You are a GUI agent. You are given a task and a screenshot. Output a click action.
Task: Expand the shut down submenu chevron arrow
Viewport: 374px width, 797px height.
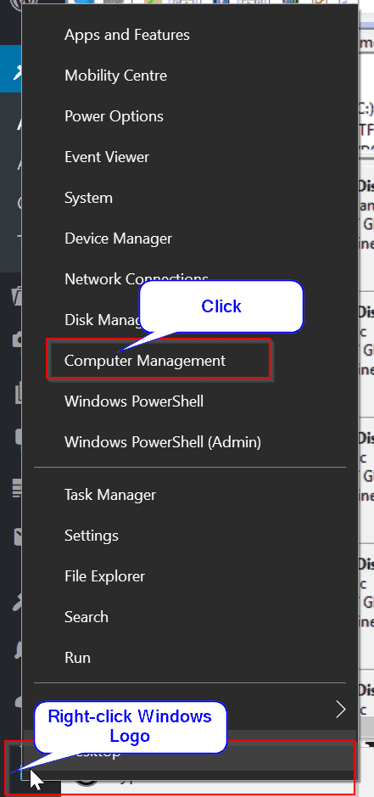tap(340, 709)
